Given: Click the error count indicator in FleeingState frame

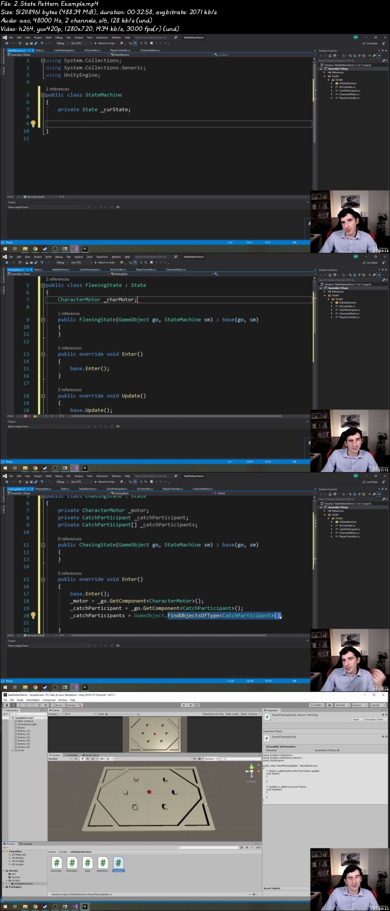Looking at the screenshot, I should click(x=27, y=416).
